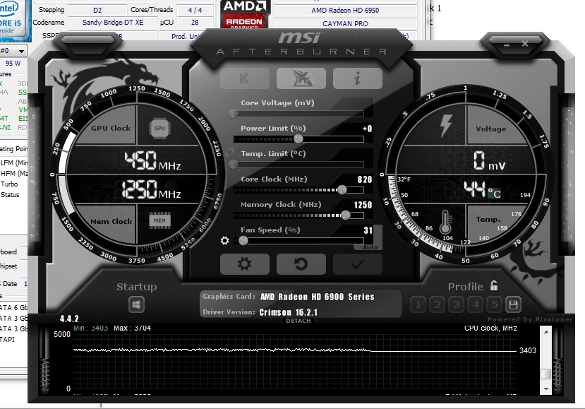Select profile slot 3
Screen dimensions: 585x409
pyautogui.click(x=457, y=304)
